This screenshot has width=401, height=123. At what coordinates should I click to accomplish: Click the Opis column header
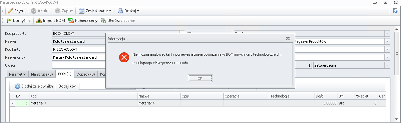coord(202,96)
